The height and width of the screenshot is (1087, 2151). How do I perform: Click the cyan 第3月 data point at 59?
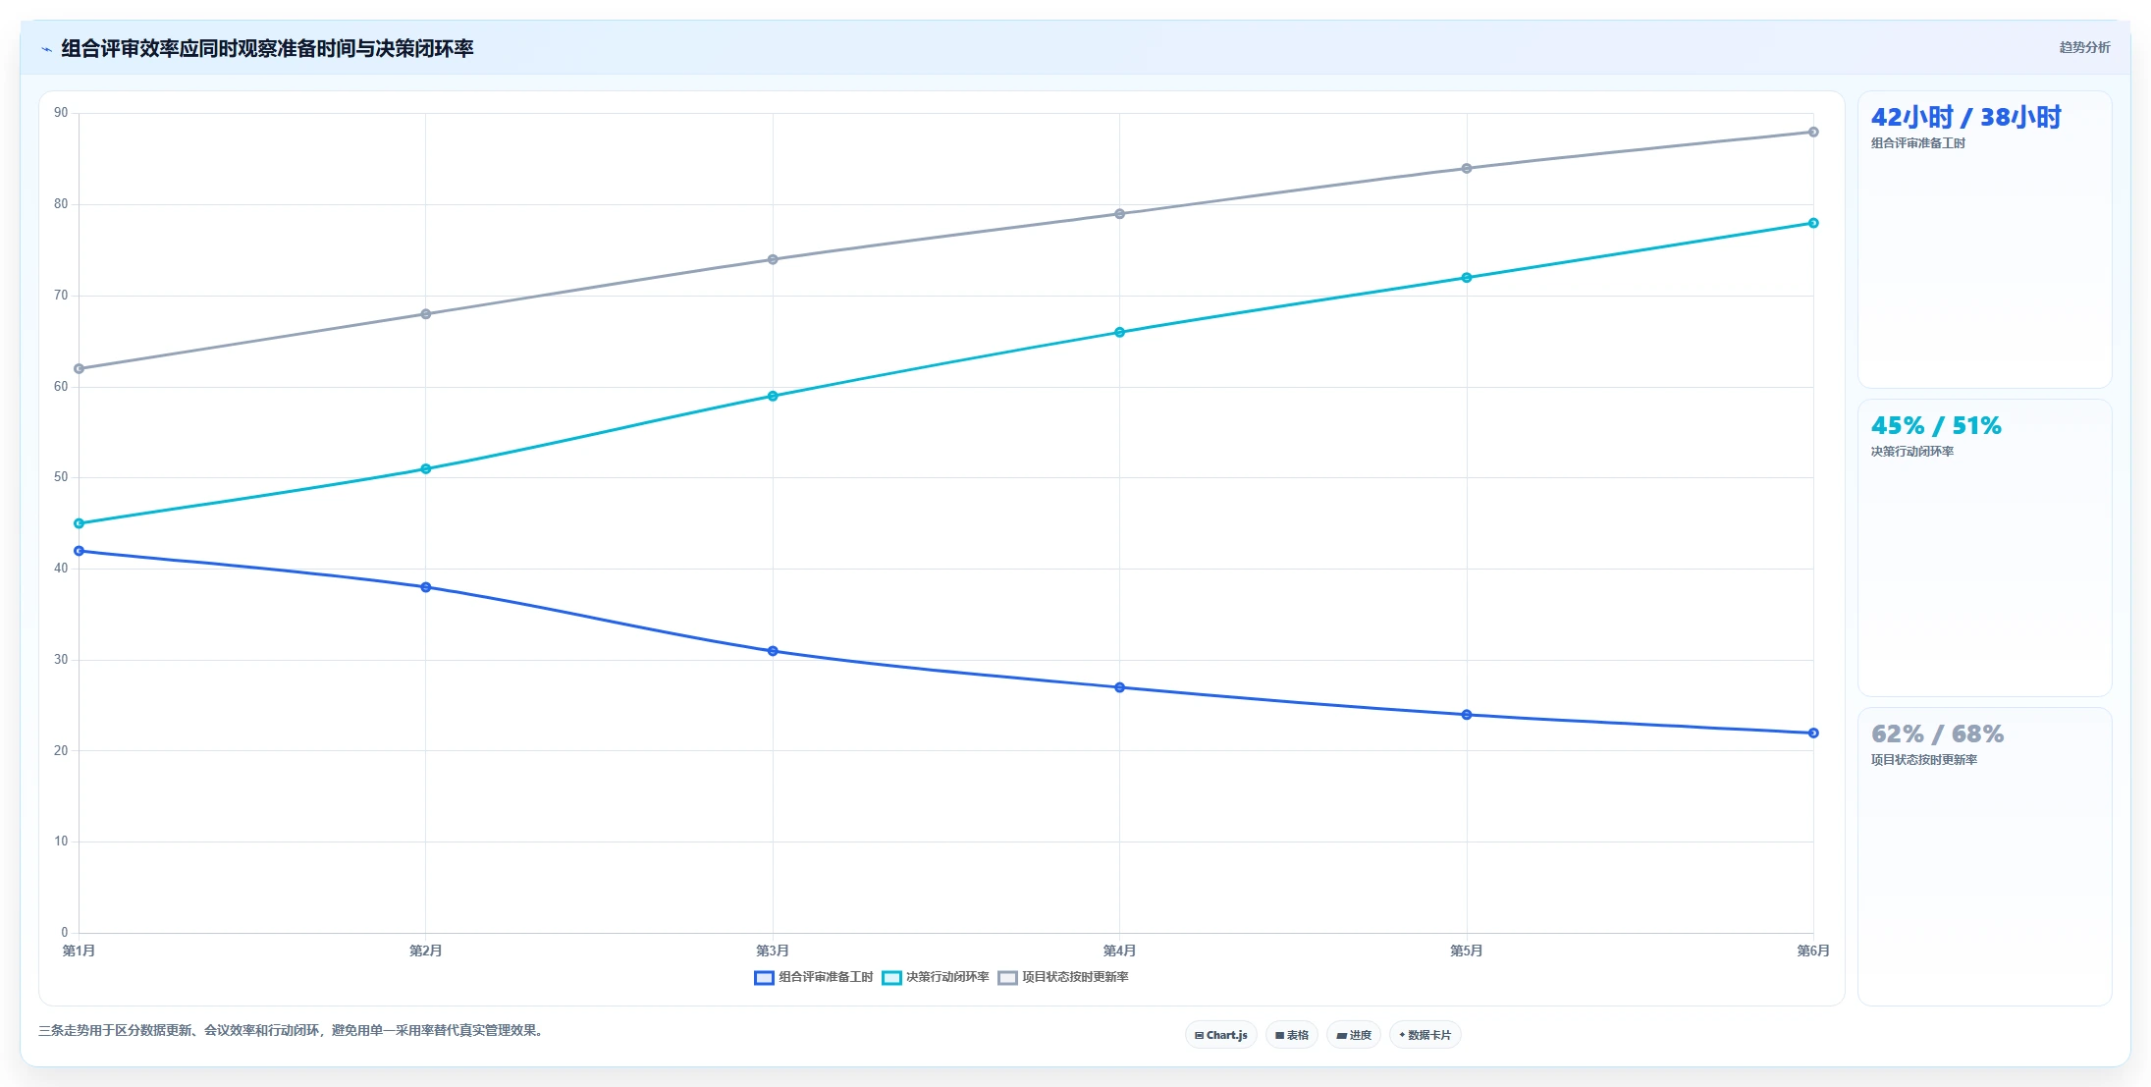[x=773, y=396]
